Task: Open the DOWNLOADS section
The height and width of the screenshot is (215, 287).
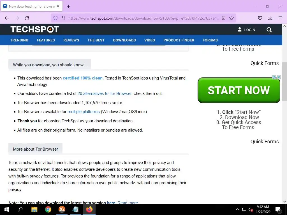Action: click(124, 40)
